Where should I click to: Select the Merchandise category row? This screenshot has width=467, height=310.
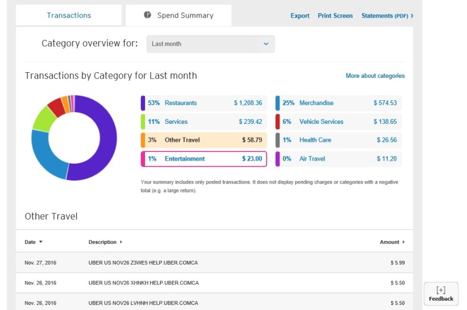[339, 103]
